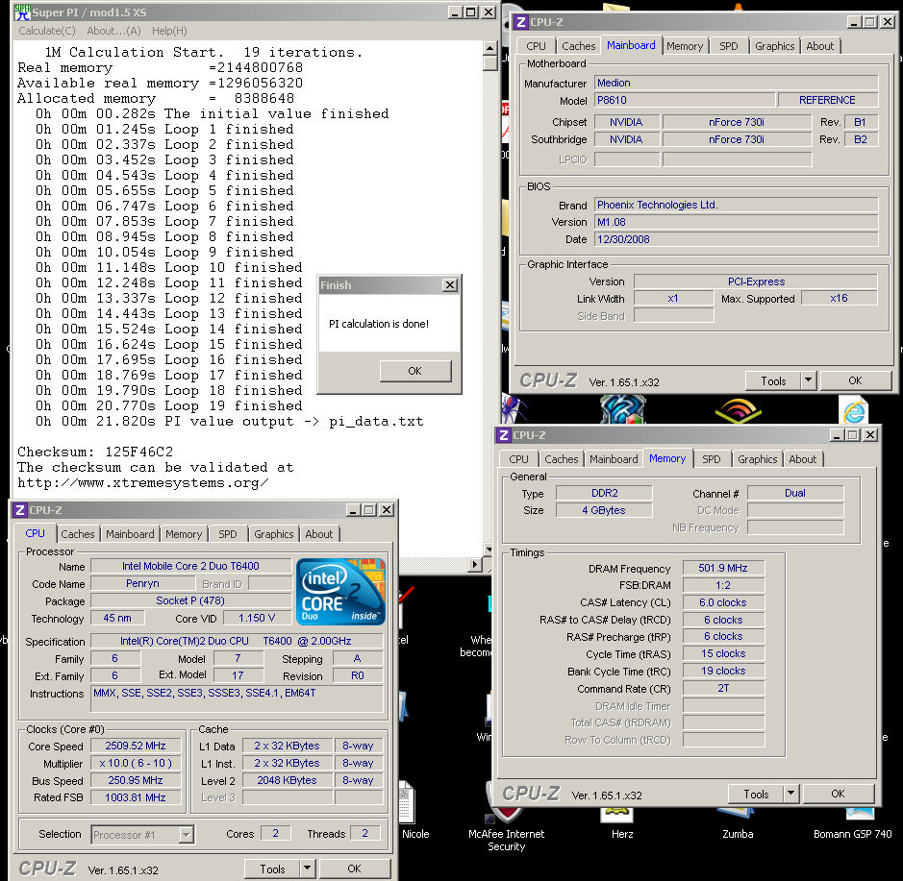The height and width of the screenshot is (881, 903).
Task: Click the CPU-Z icon in CPU window title
Action: 19,510
